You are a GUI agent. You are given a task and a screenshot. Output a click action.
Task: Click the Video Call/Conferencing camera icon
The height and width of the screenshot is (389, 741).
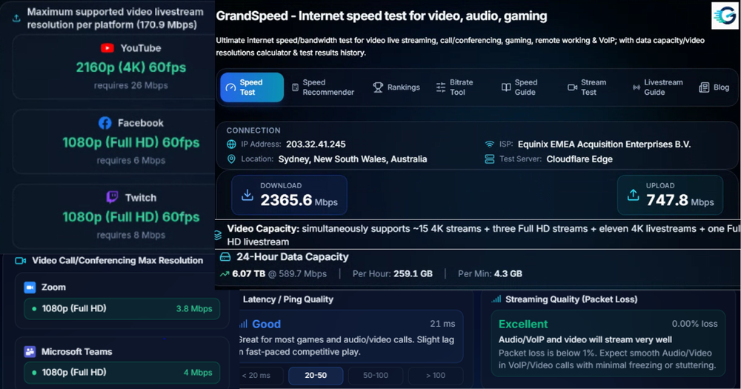20,260
